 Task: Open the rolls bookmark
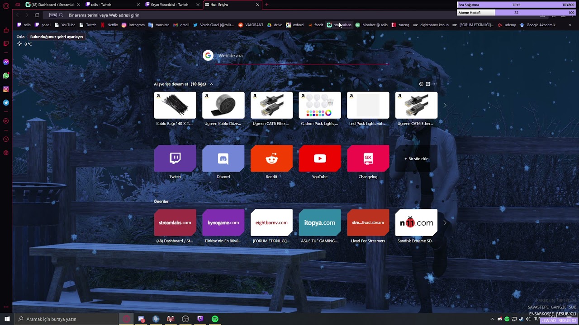tap(24, 25)
